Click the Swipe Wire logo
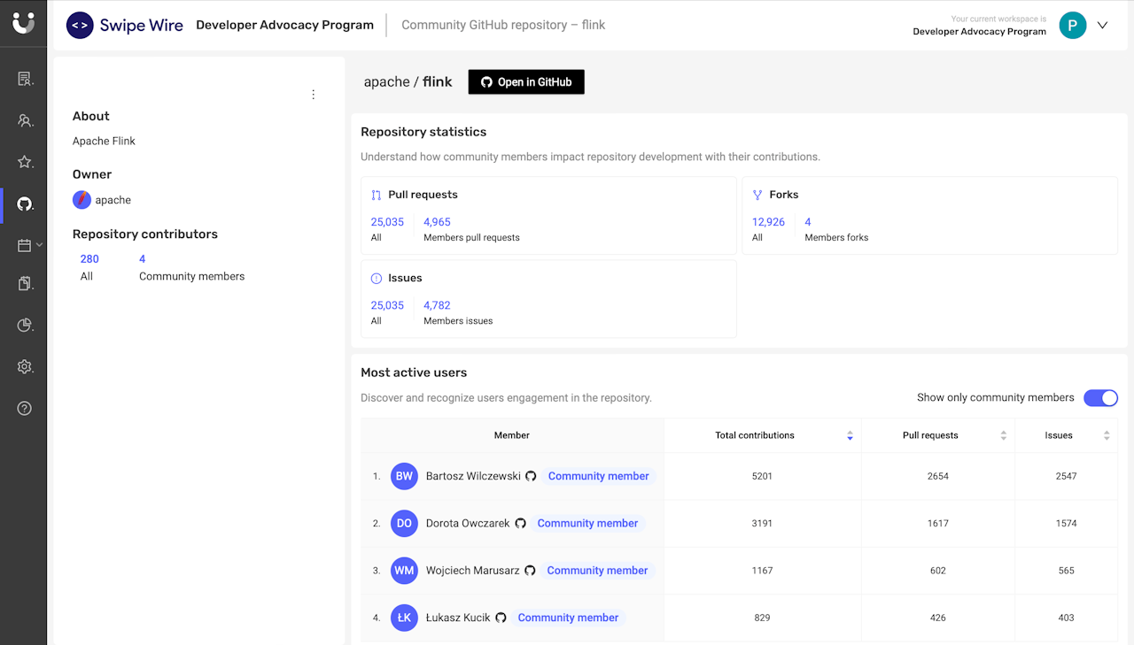This screenshot has height=645, width=1134. click(125, 25)
